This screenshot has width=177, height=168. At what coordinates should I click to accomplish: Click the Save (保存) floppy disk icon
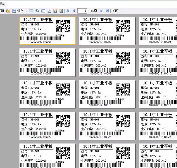(x=14, y=11)
